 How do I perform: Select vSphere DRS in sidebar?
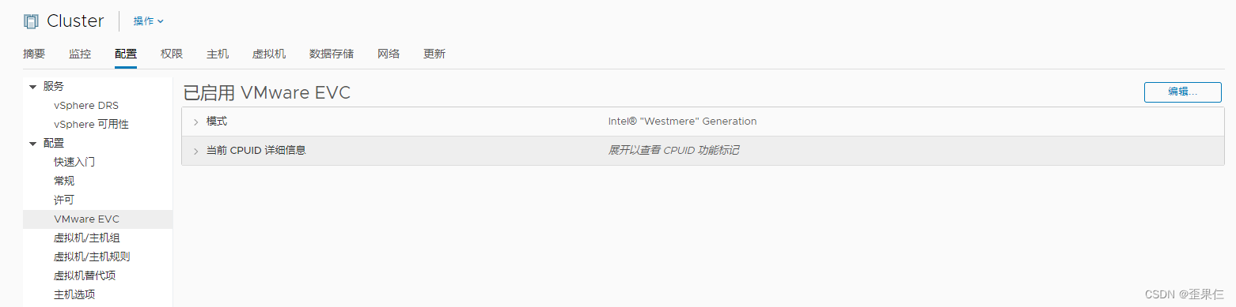(86, 105)
